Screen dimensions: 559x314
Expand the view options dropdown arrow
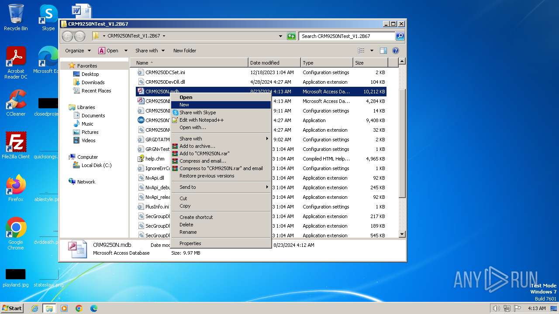click(372, 51)
